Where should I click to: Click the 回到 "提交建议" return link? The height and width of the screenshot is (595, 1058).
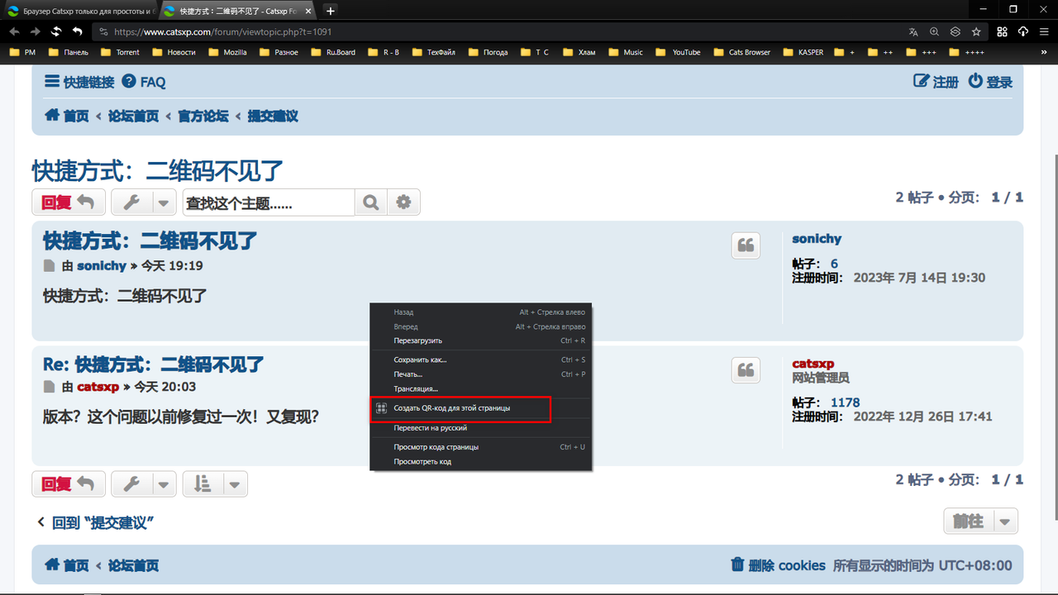pyautogui.click(x=96, y=522)
